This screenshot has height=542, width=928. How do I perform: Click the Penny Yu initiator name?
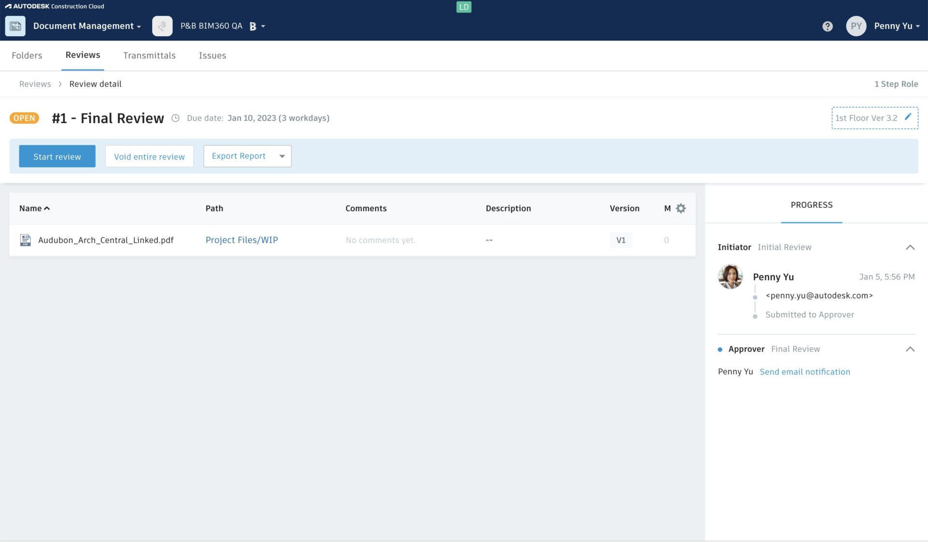tap(773, 277)
